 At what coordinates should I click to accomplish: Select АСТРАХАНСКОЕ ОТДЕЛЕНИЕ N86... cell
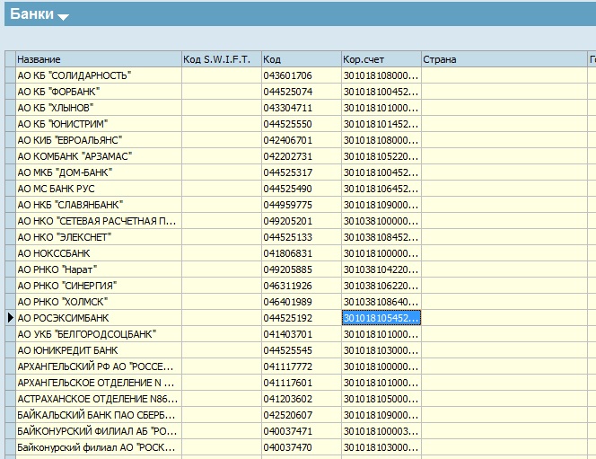pyautogui.click(x=99, y=399)
